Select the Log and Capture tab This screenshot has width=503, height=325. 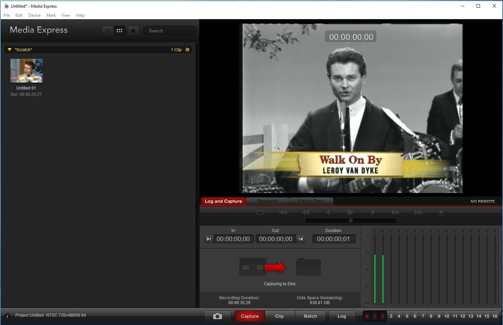coord(223,201)
